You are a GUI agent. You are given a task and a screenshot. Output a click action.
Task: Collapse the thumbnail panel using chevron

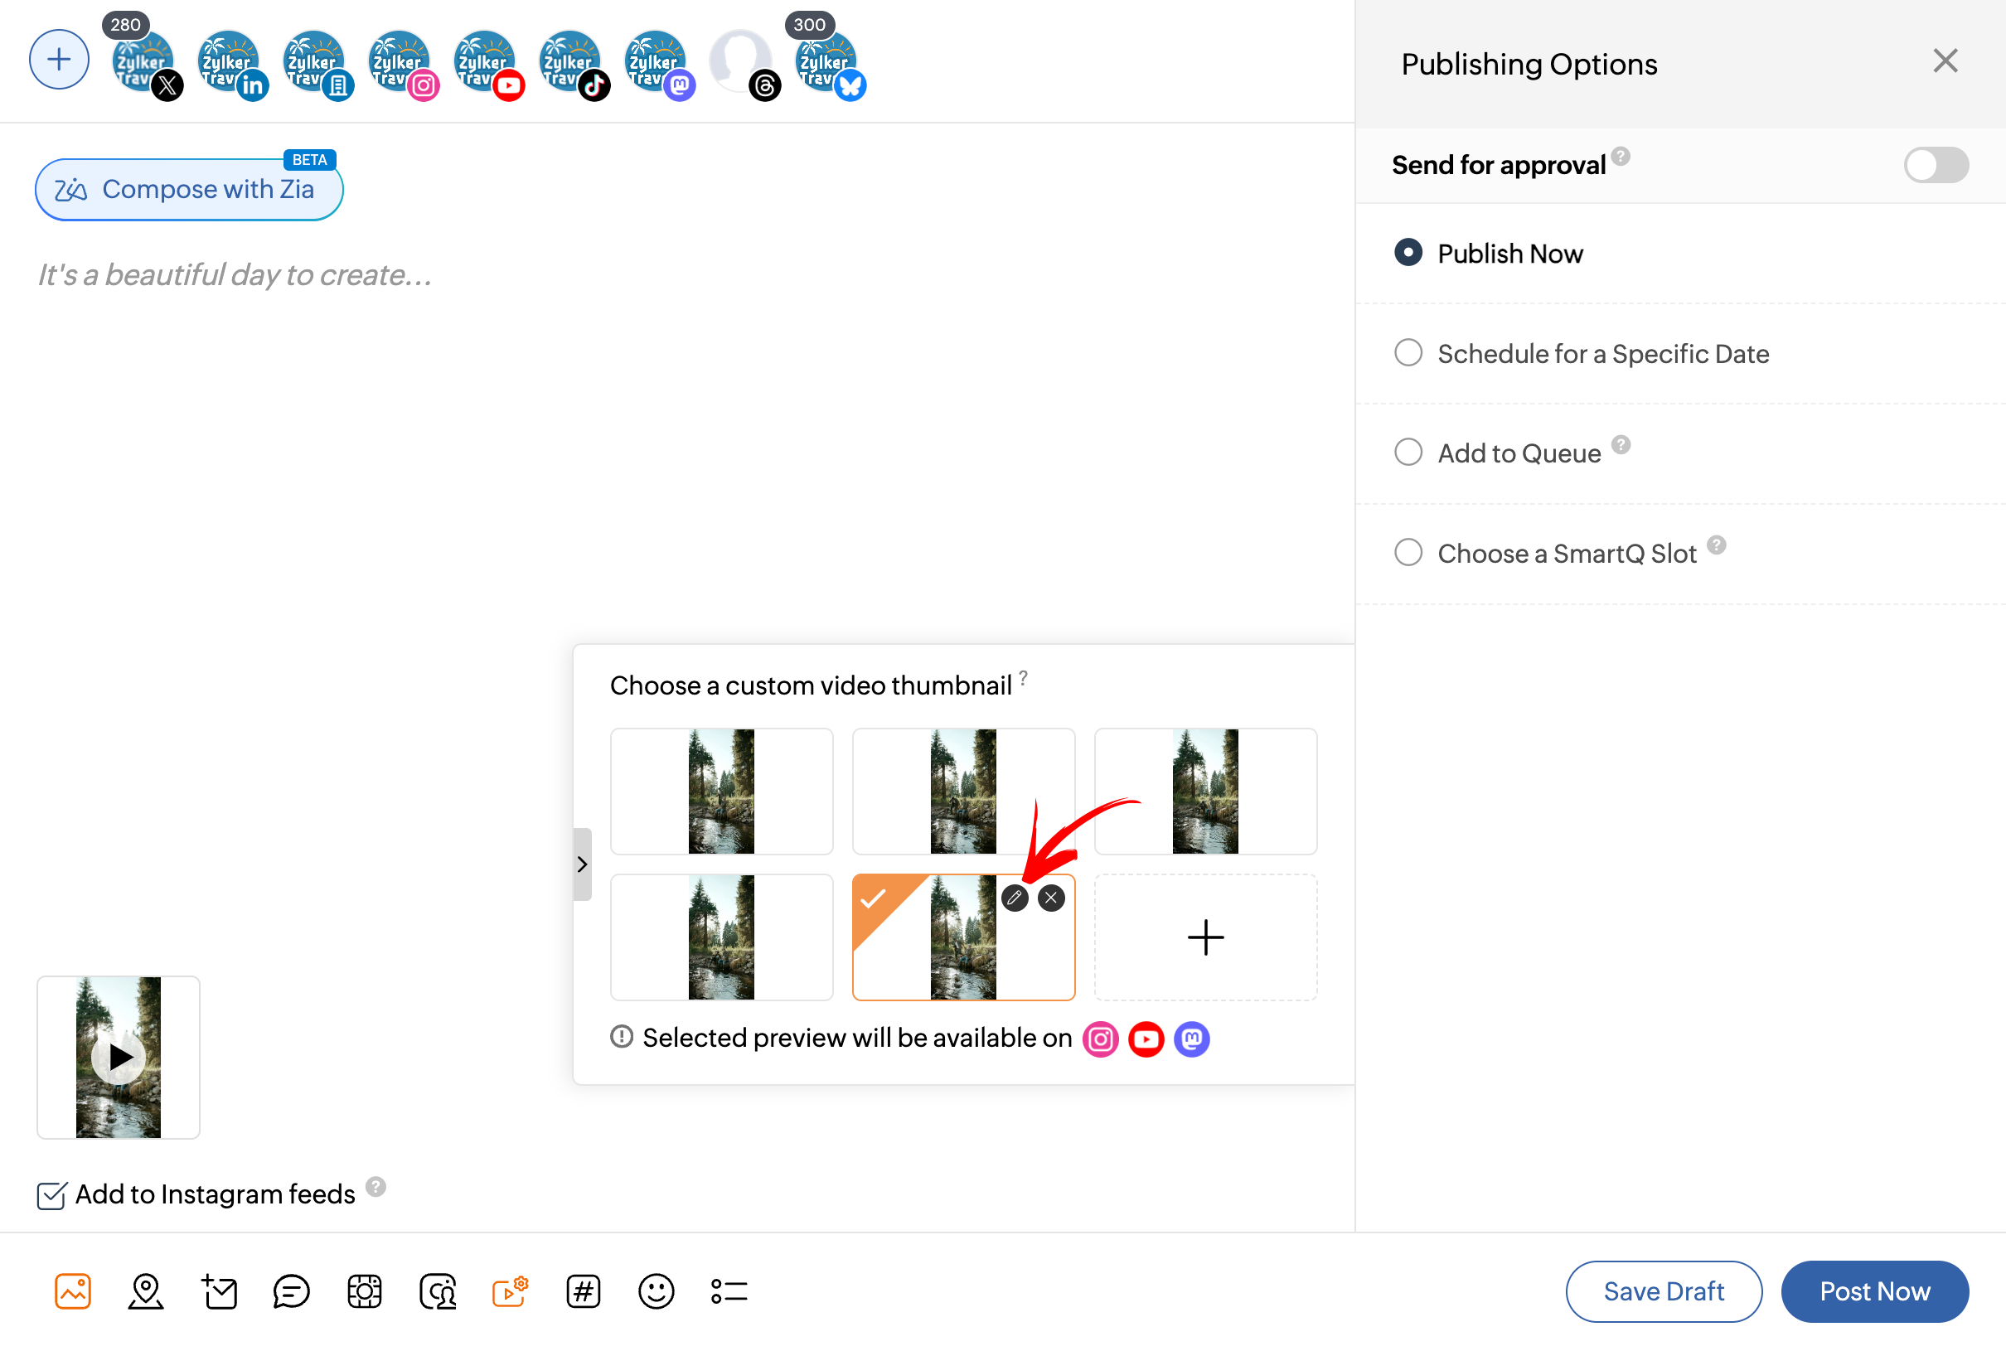[583, 864]
